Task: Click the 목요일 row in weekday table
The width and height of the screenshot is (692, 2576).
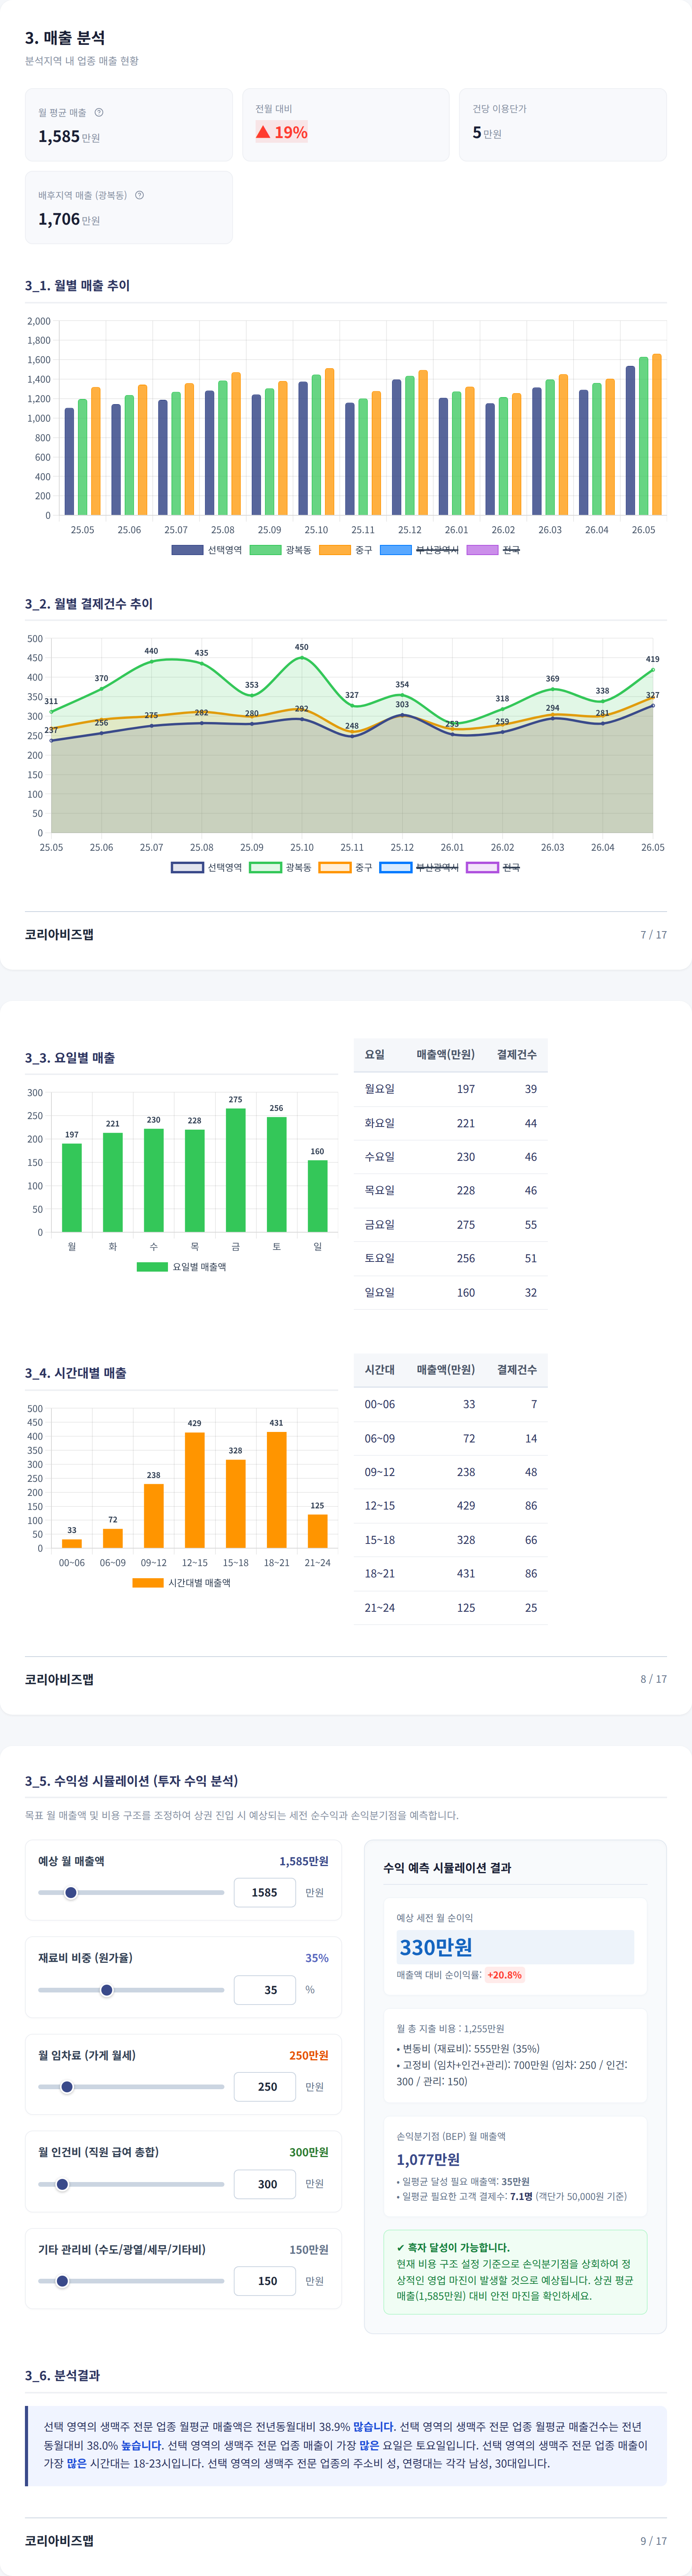Action: [x=450, y=1191]
